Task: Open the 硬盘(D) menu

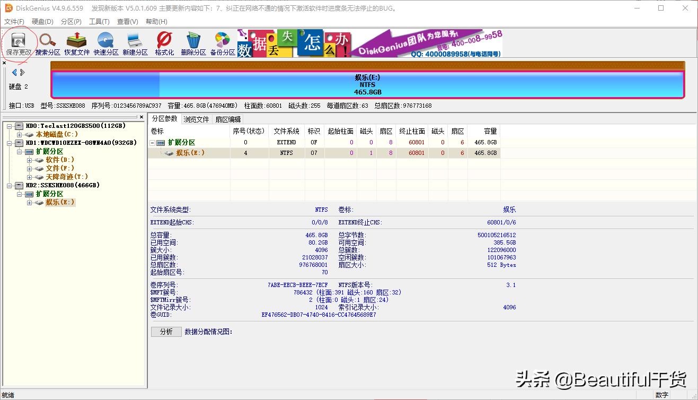Action: click(x=41, y=21)
